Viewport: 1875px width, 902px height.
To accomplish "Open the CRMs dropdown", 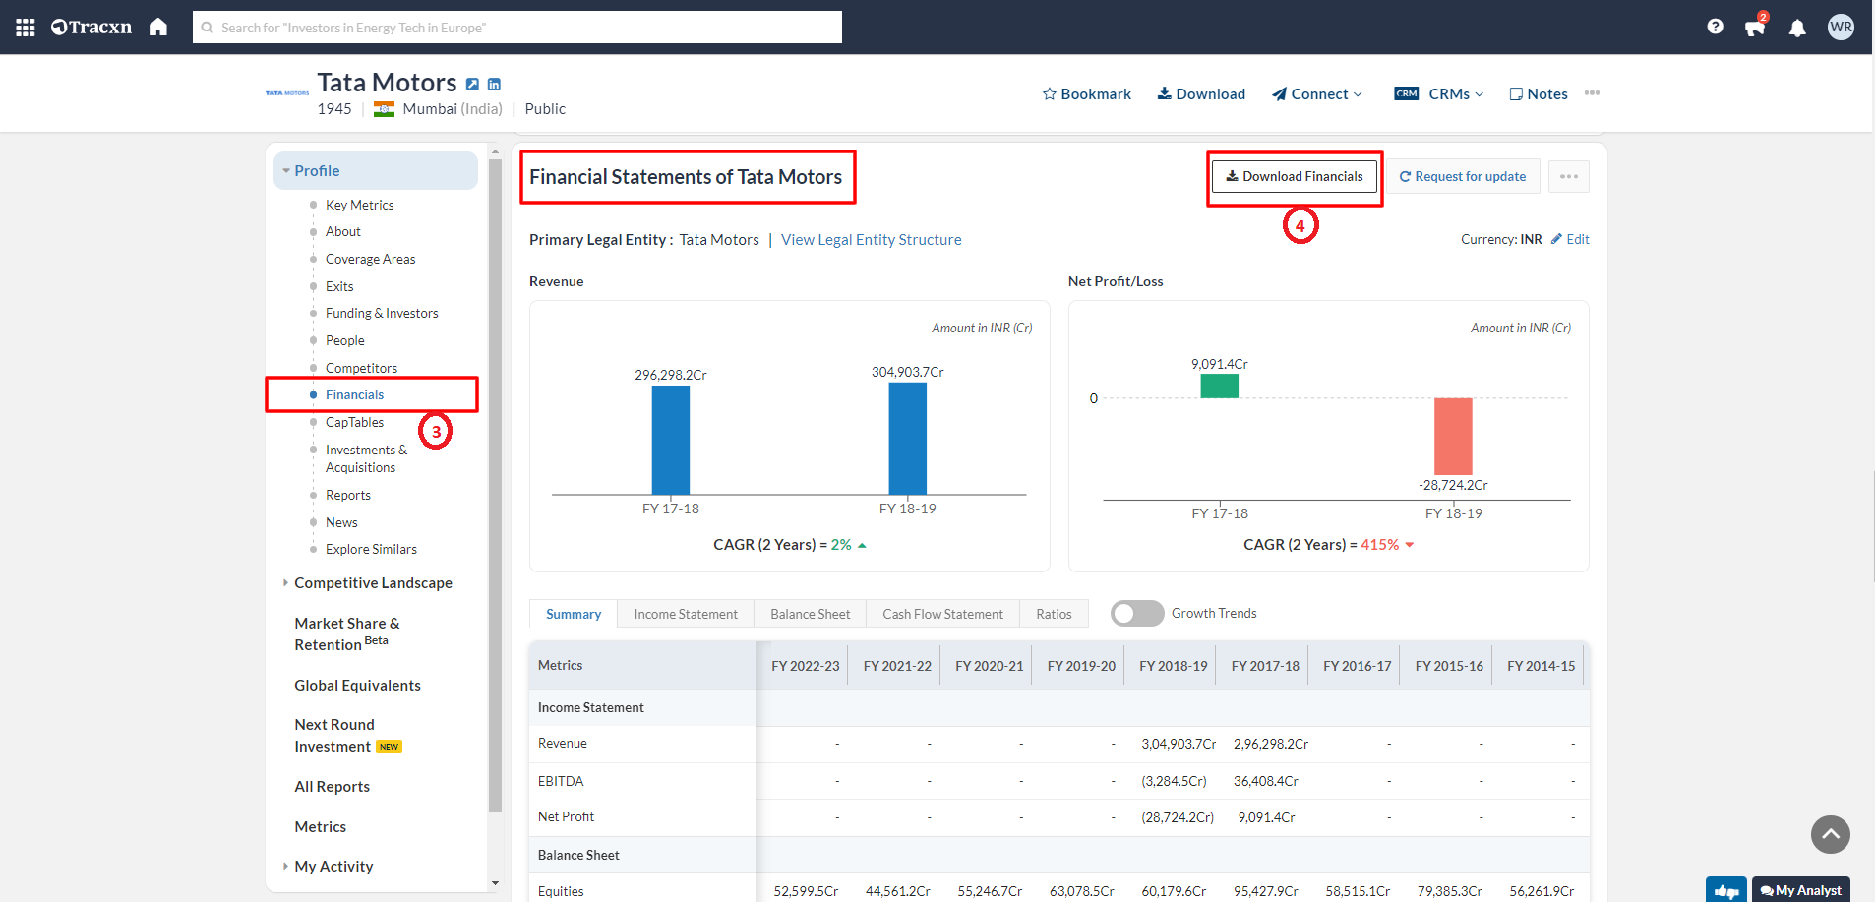I will pos(1438,93).
